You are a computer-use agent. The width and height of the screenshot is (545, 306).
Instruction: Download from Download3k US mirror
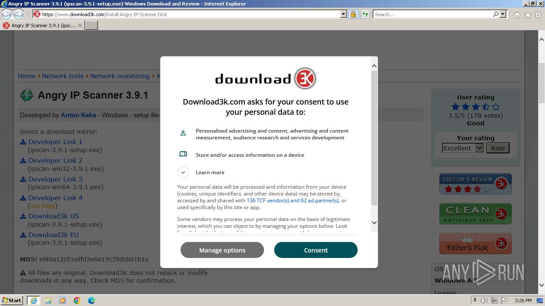[54, 216]
